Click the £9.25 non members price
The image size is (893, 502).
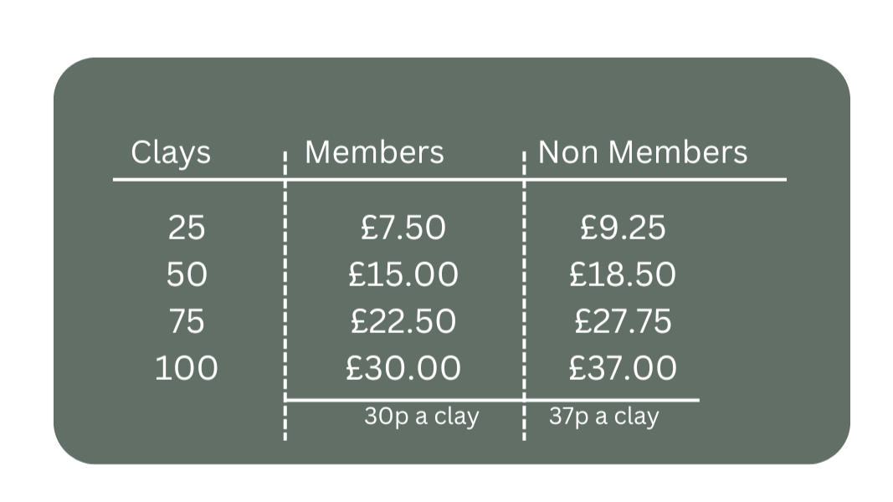point(623,228)
